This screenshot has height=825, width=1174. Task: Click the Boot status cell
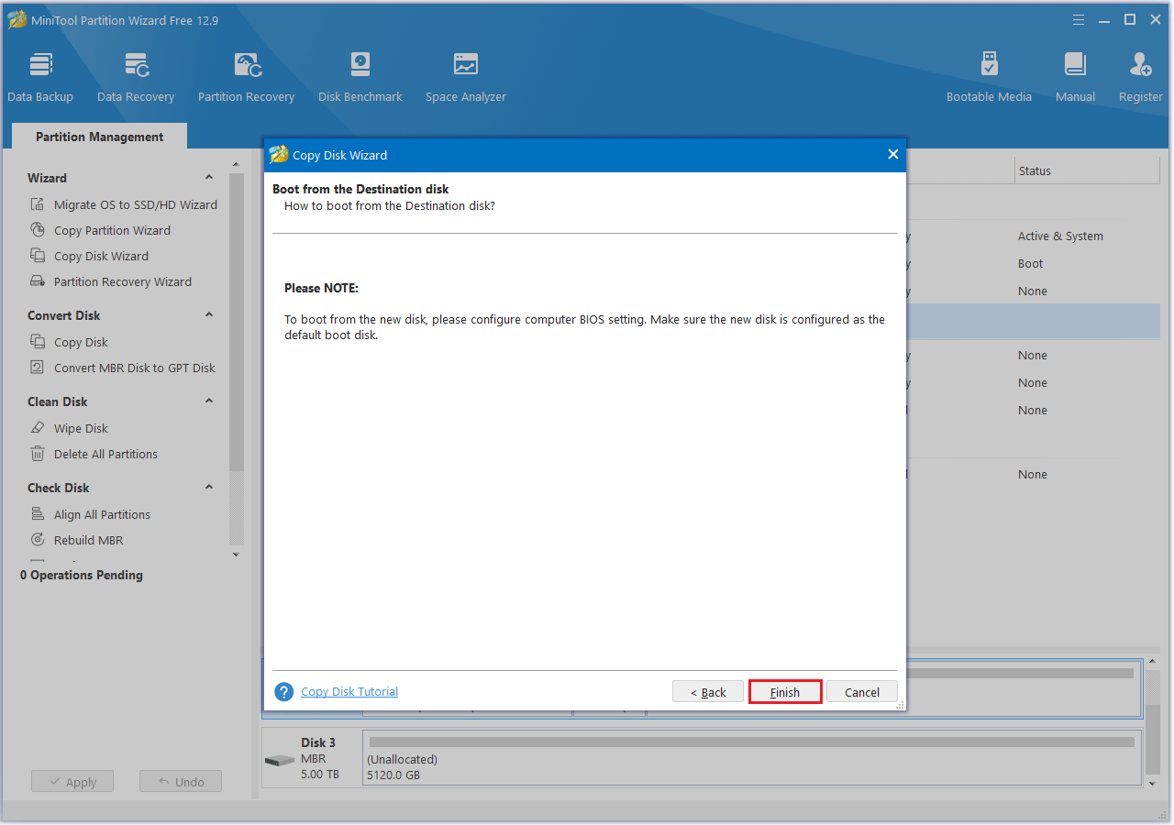pos(1030,263)
